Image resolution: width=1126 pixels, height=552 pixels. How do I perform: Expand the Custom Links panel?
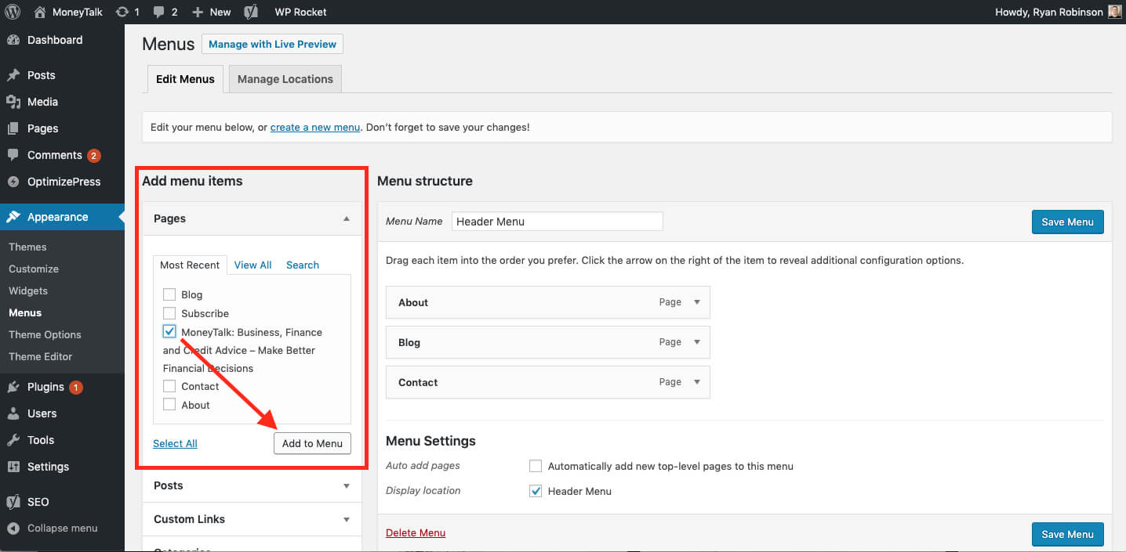click(347, 519)
